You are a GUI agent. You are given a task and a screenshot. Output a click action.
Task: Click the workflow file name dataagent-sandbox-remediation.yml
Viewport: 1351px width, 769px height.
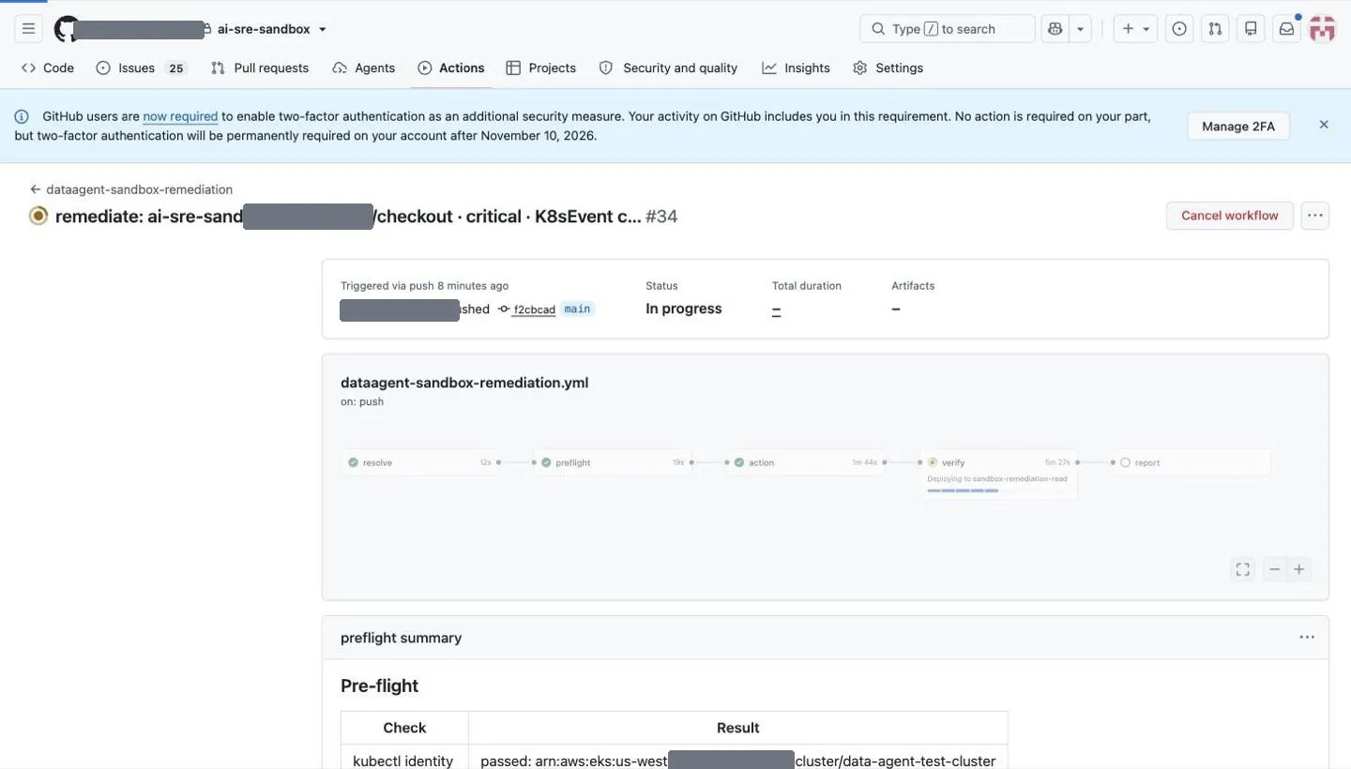tap(464, 383)
